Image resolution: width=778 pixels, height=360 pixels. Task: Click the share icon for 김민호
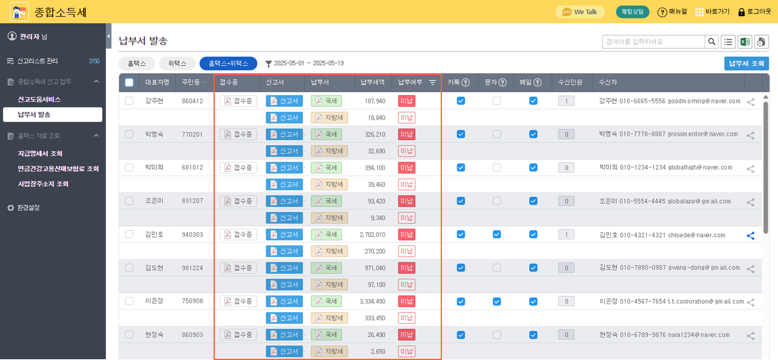pos(750,235)
